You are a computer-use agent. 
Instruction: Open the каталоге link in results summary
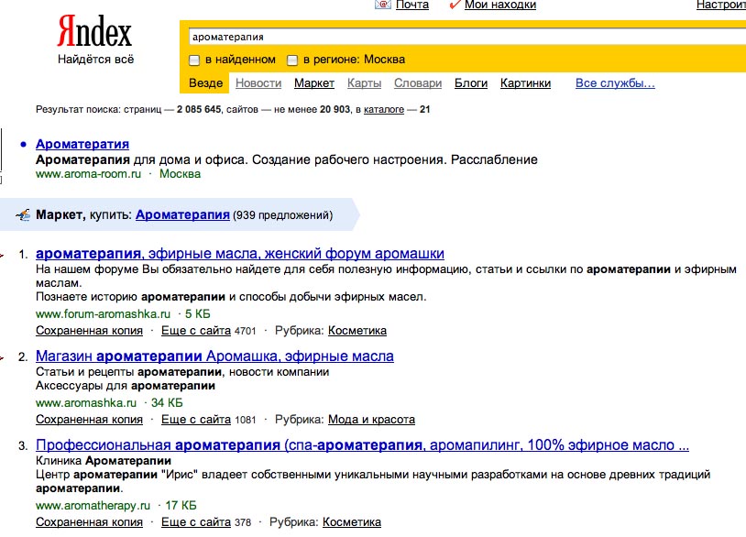(x=383, y=109)
